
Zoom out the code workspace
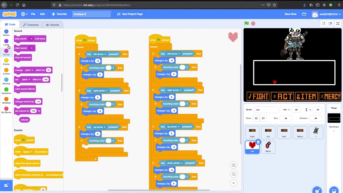pyautogui.click(x=234, y=174)
